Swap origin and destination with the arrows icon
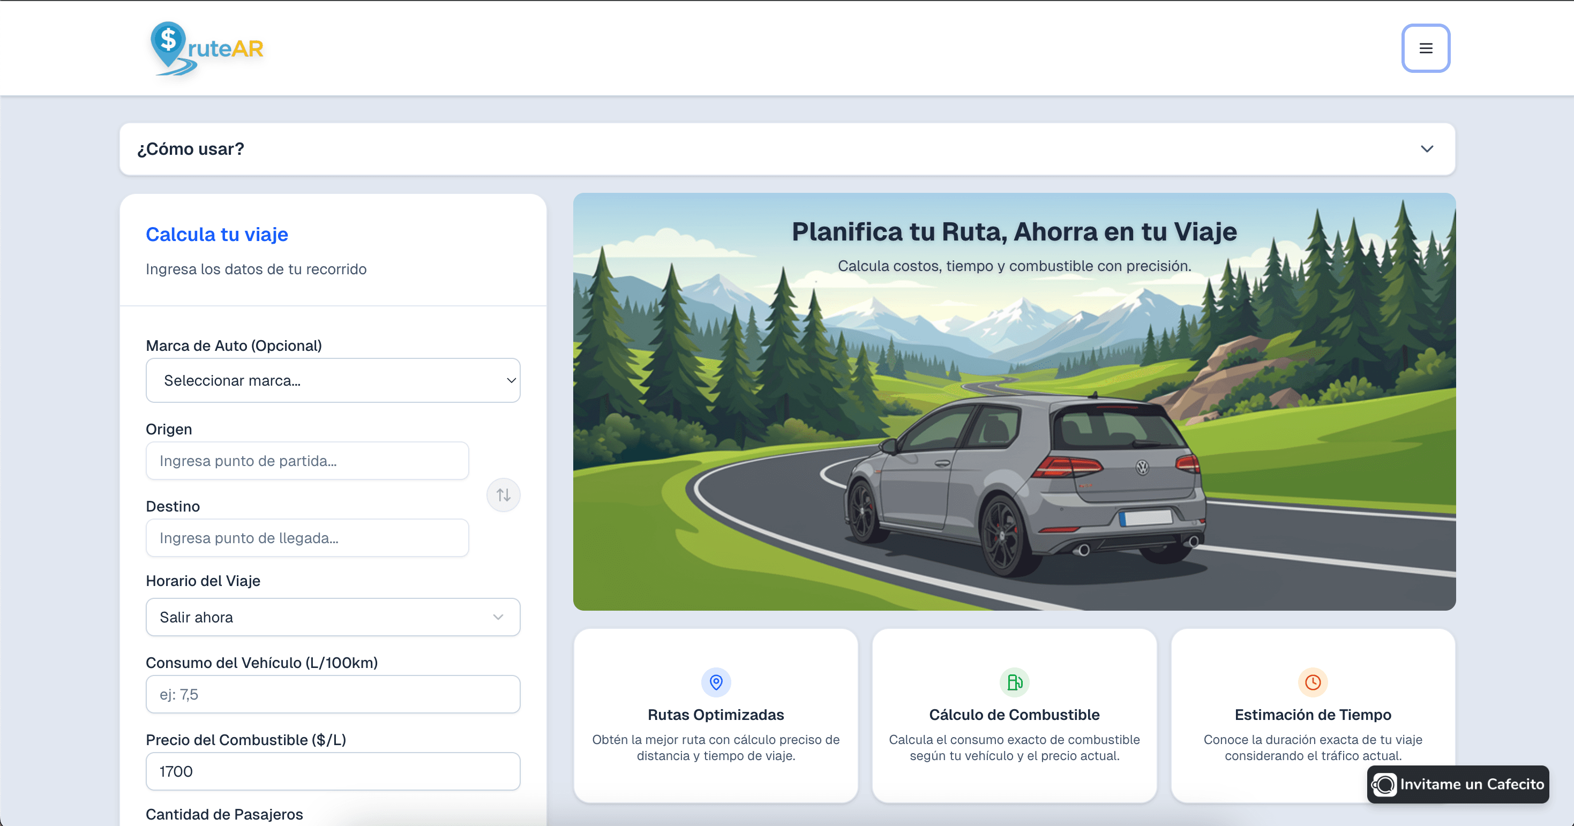This screenshot has width=1574, height=826. point(503,495)
